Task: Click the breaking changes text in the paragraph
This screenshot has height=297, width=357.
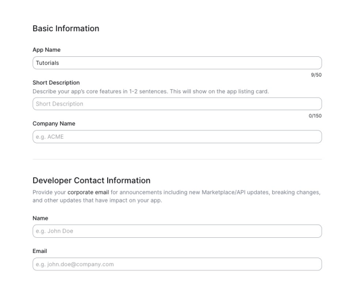Action: (x=295, y=192)
